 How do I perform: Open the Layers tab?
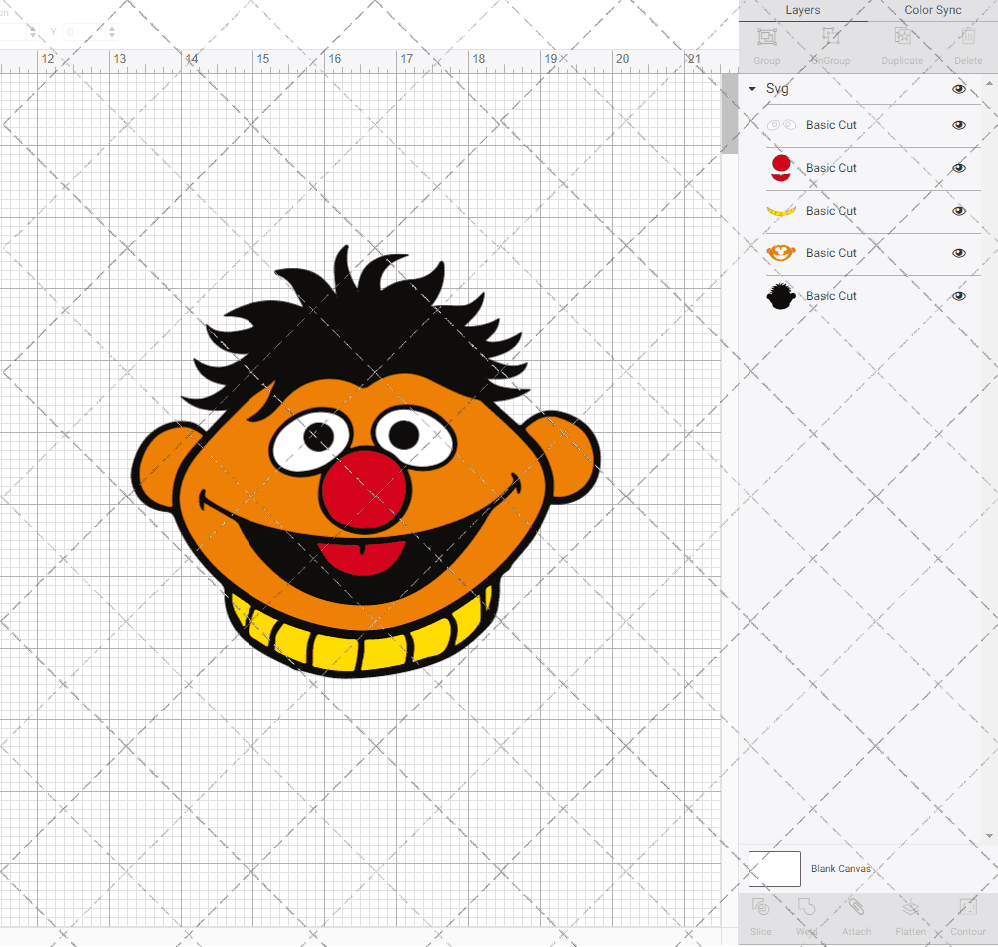pos(803,10)
